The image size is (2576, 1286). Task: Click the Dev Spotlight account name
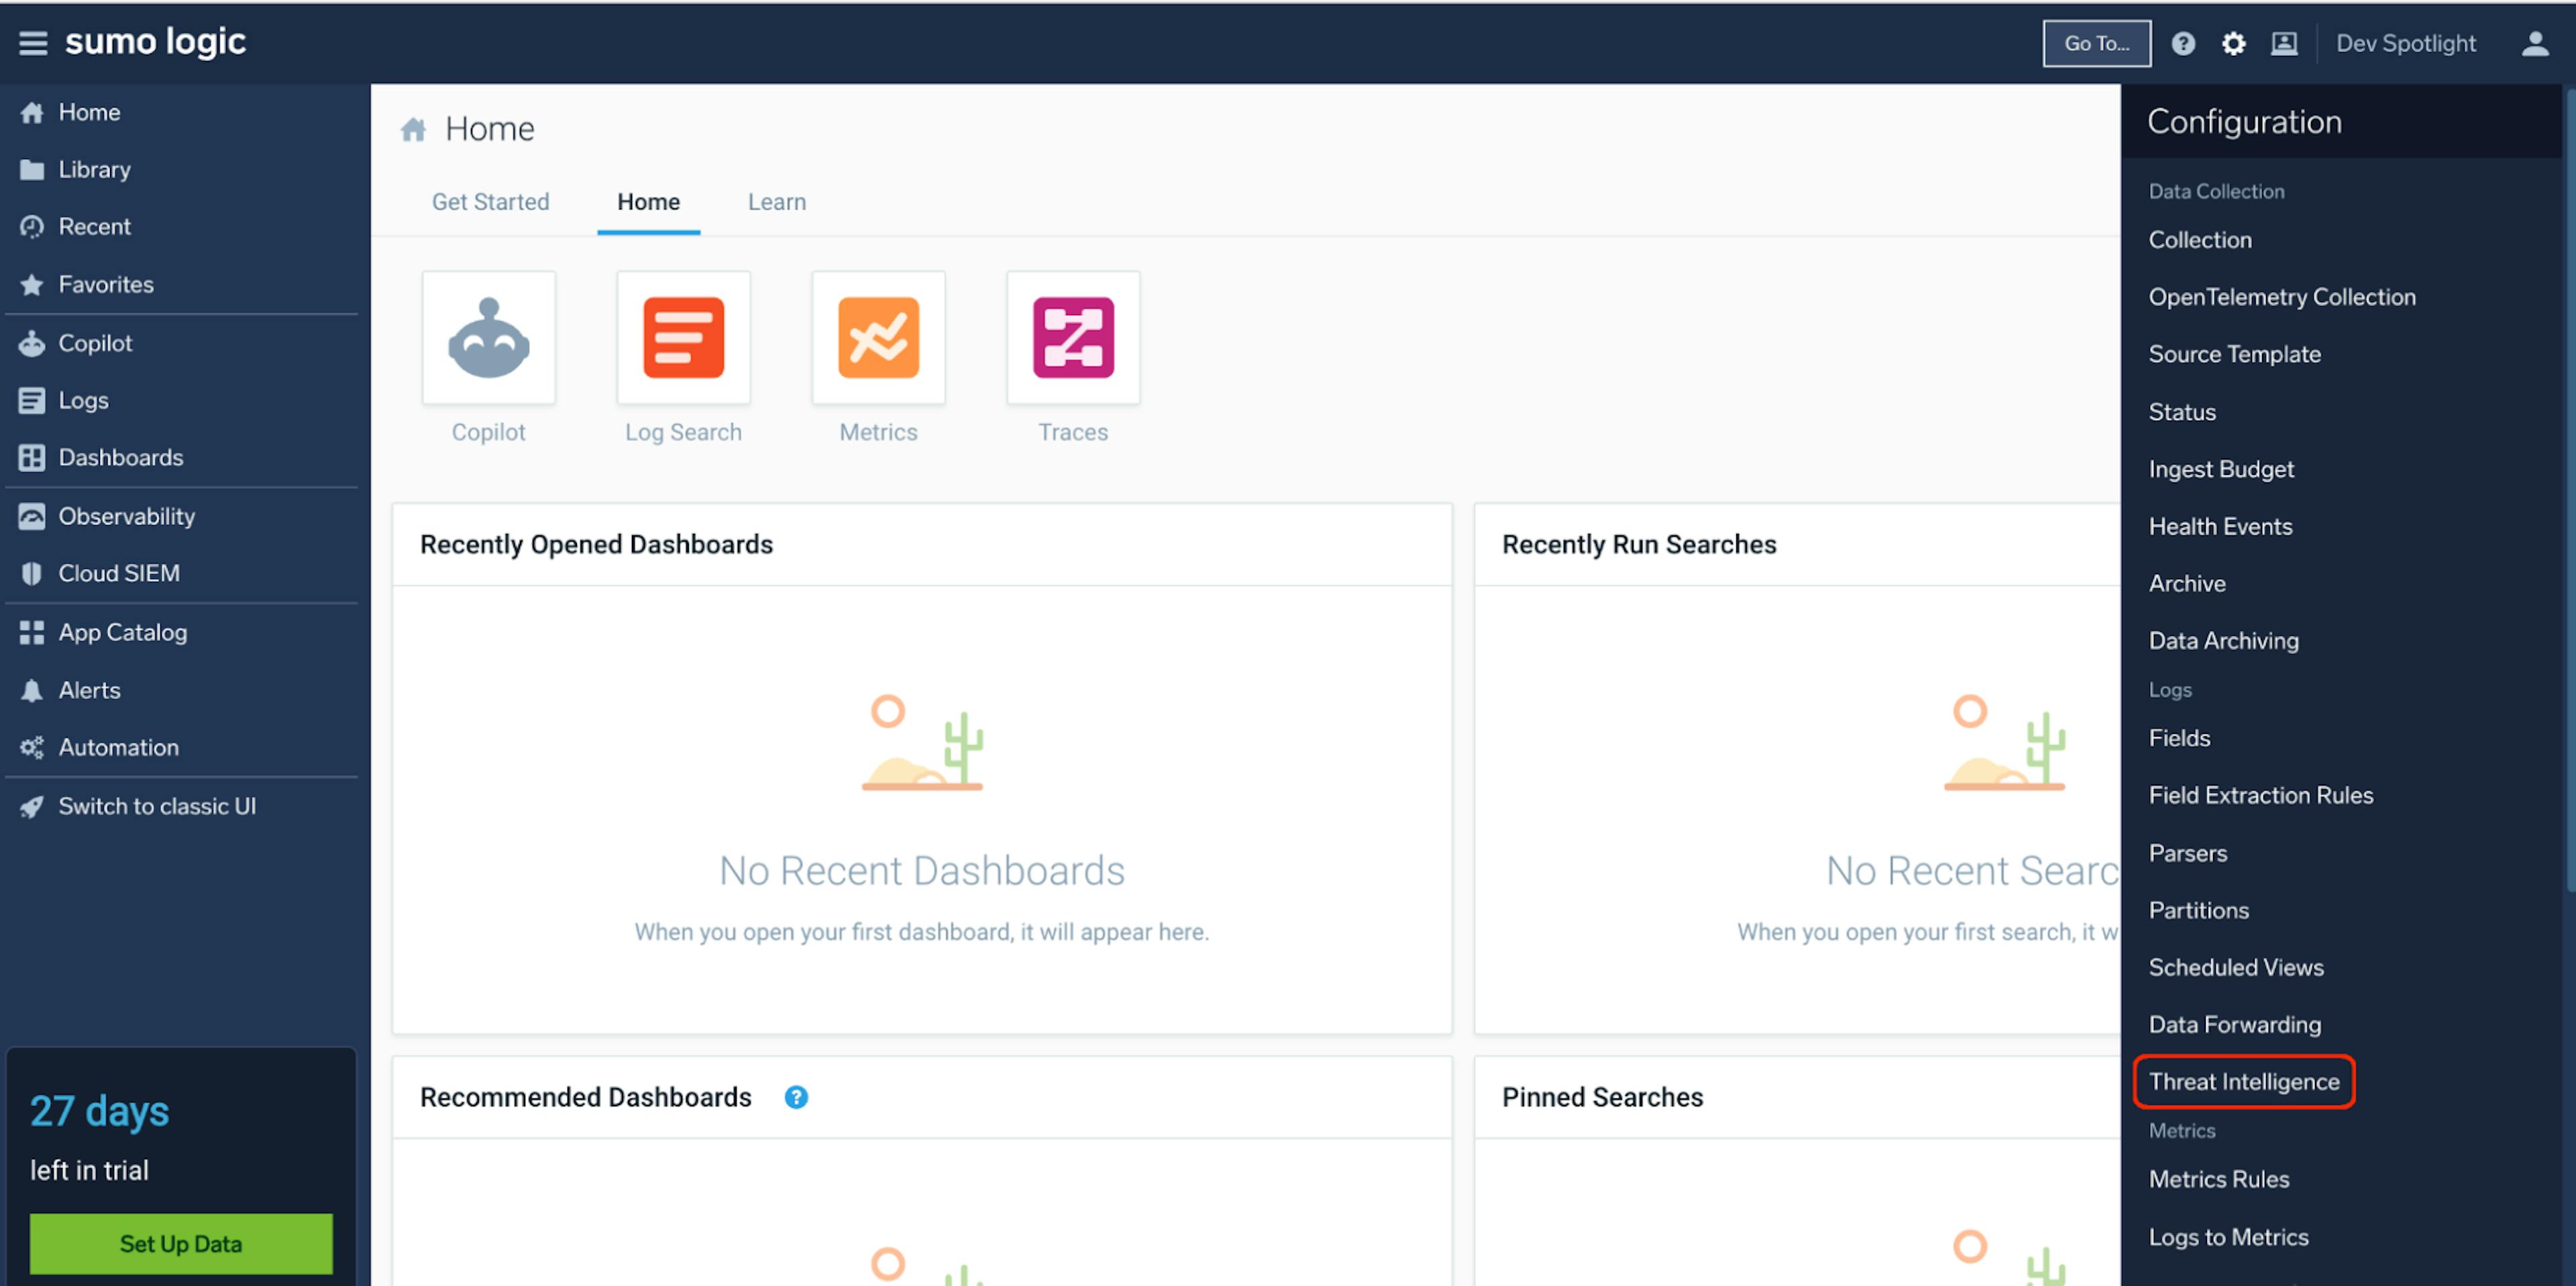point(2405,43)
